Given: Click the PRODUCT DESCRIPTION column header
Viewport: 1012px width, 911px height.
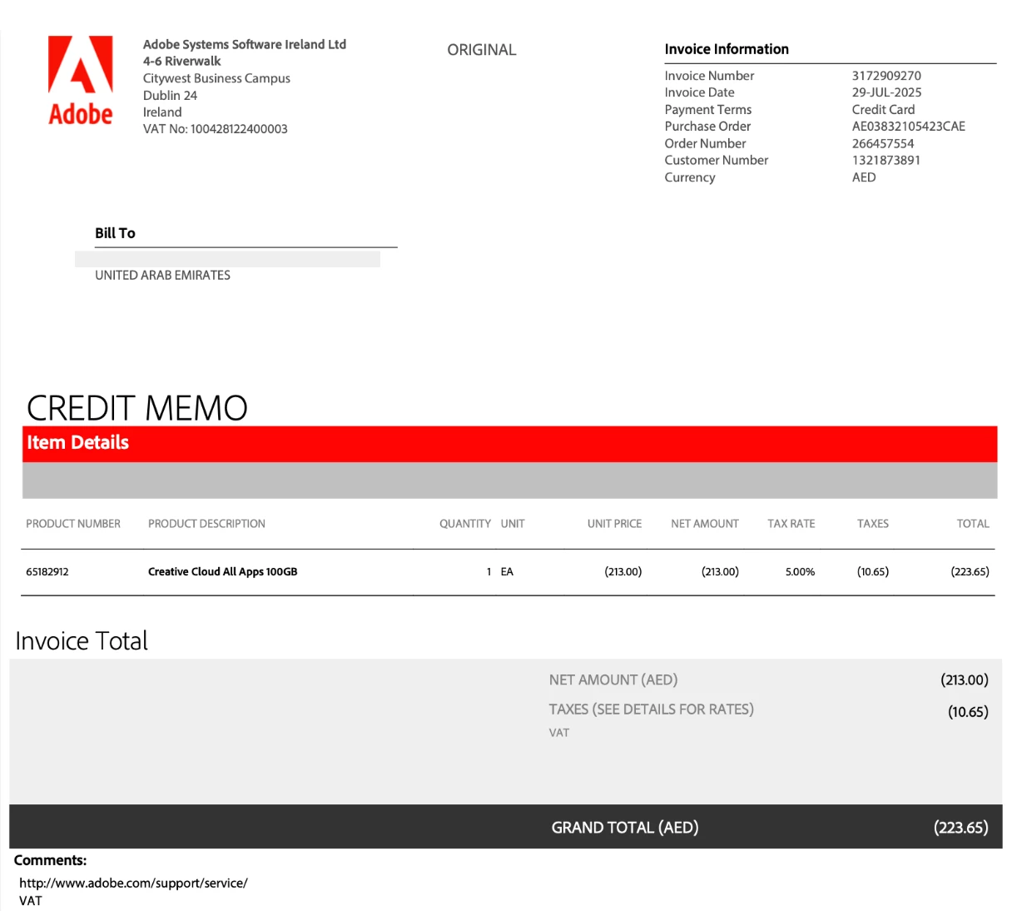Looking at the screenshot, I should 206,524.
